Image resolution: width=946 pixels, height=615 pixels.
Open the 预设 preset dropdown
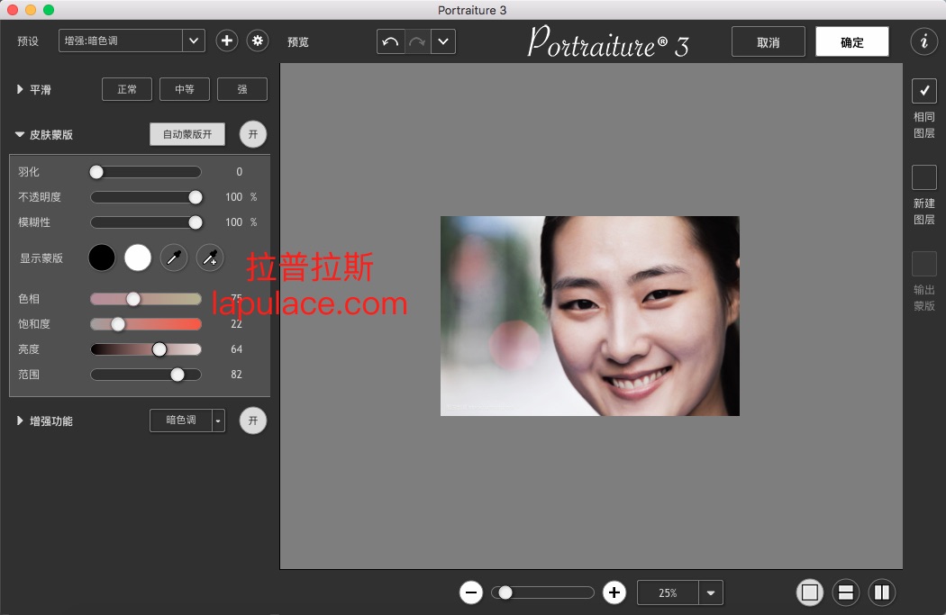tap(194, 41)
